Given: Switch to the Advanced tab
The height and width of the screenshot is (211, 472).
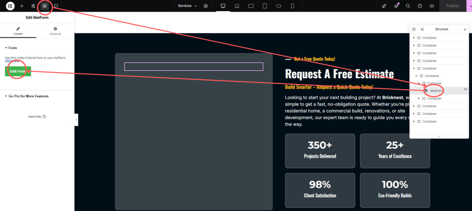Looking at the screenshot, I should pos(55,31).
